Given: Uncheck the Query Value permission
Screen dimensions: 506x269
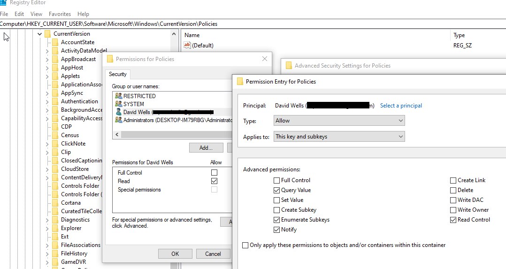Looking at the screenshot, I should [276, 190].
